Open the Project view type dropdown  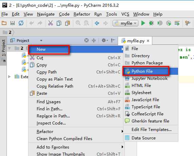41,41
